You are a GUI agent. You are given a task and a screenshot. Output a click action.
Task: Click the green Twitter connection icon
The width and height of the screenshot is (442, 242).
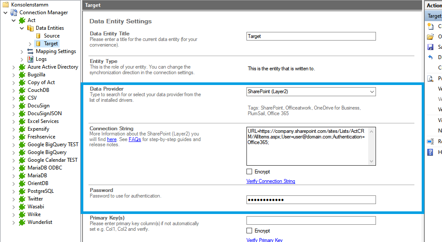point(22,199)
